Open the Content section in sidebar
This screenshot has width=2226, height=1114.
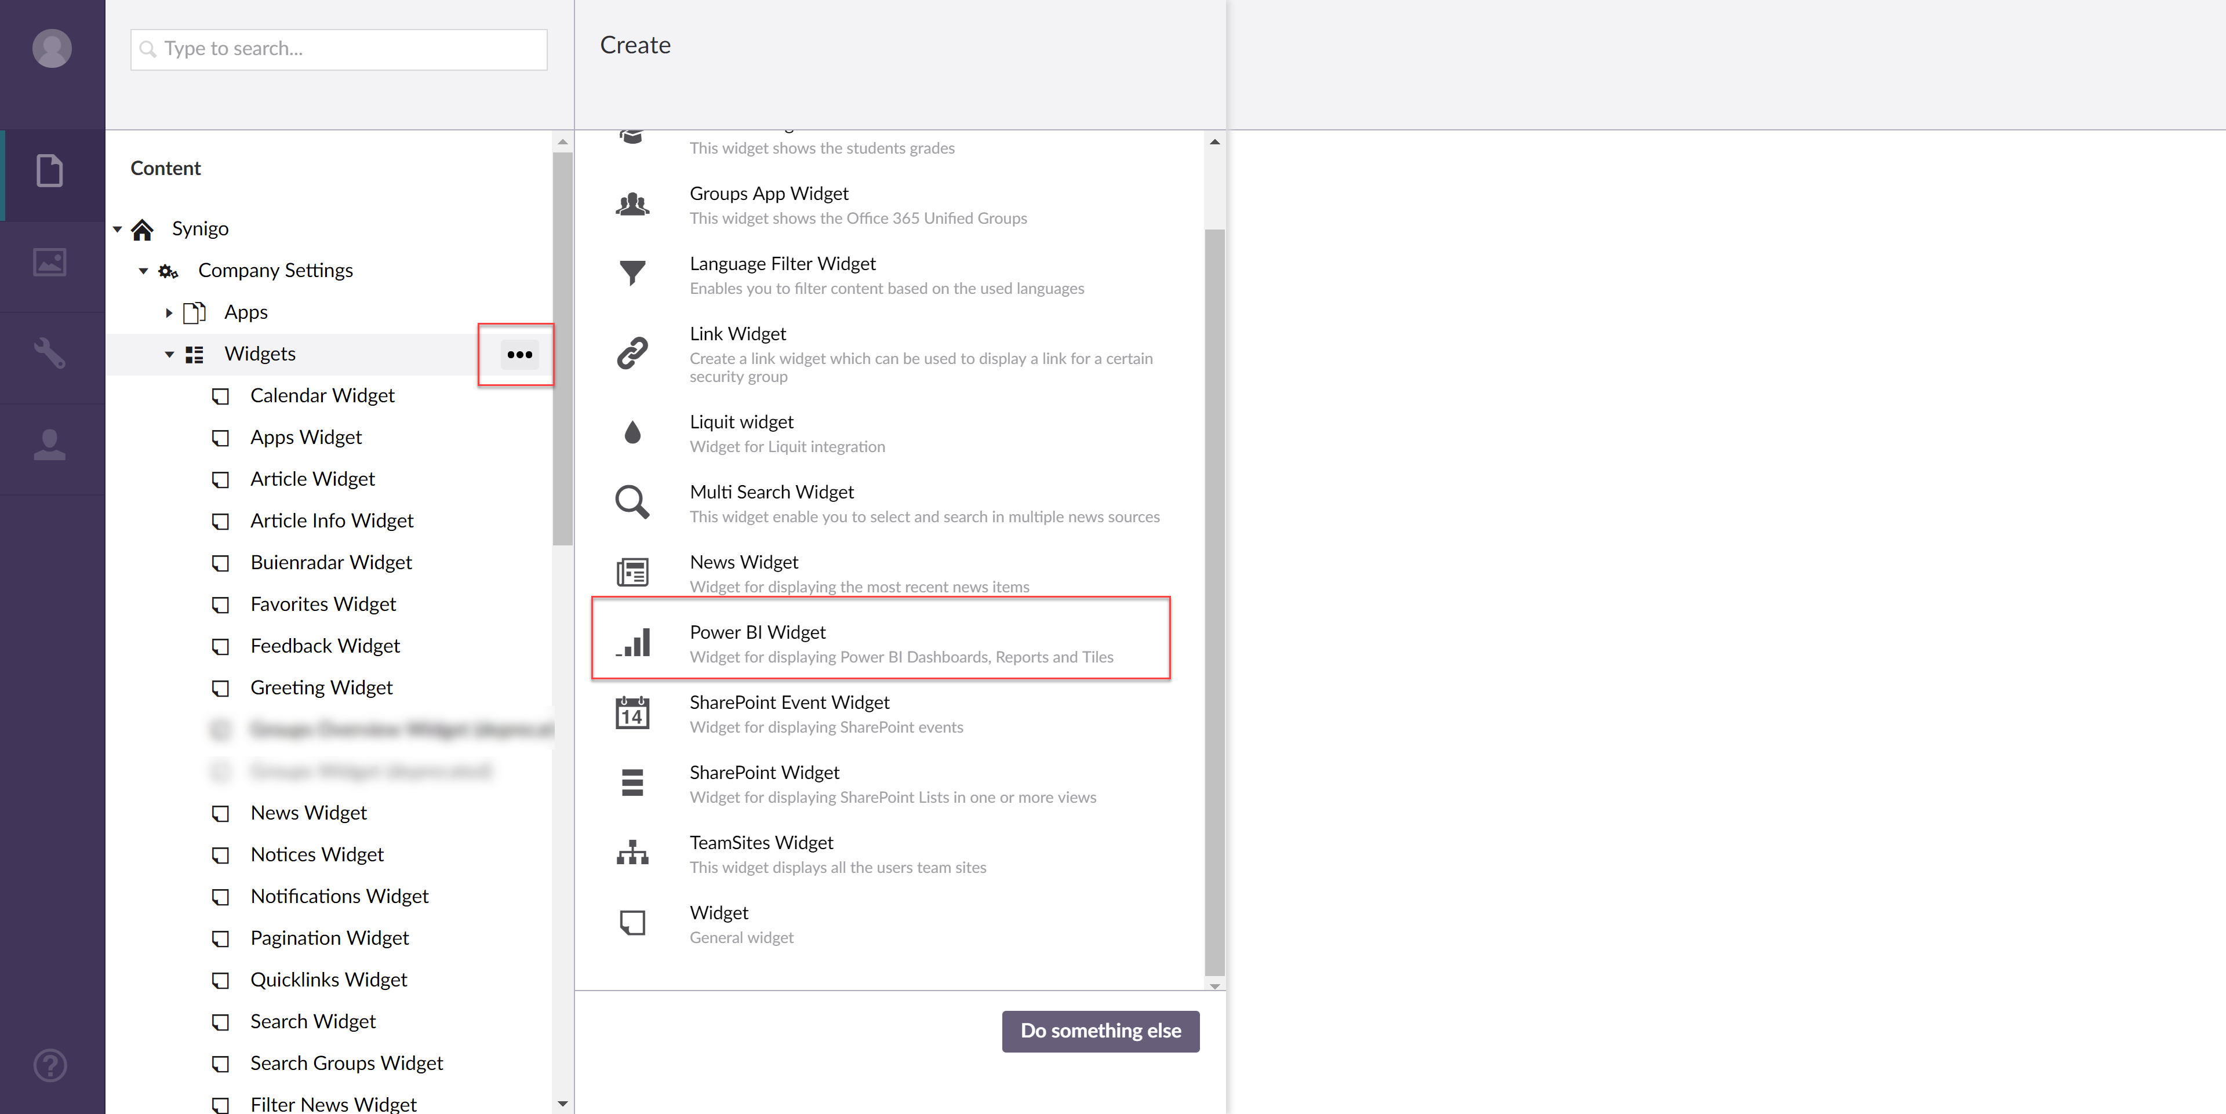point(50,171)
